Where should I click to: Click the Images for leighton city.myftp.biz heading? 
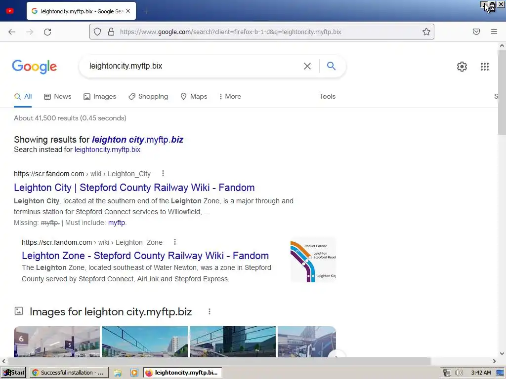click(111, 312)
